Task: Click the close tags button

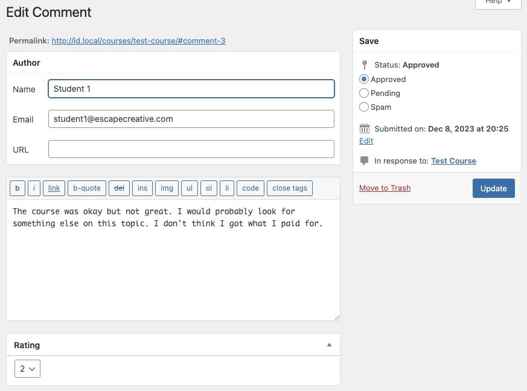Action: click(290, 188)
